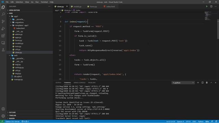Image resolution: width=219 pixels, height=123 pixels.
Task: Open the File menu
Action: (7, 2)
